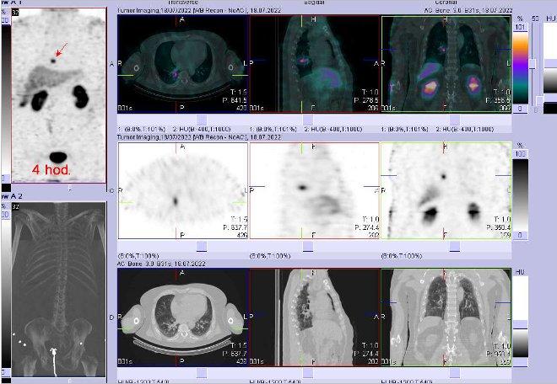The height and width of the screenshot is (384, 557).
Task: Select the fused coronal PET/CT view
Action: 446,63
